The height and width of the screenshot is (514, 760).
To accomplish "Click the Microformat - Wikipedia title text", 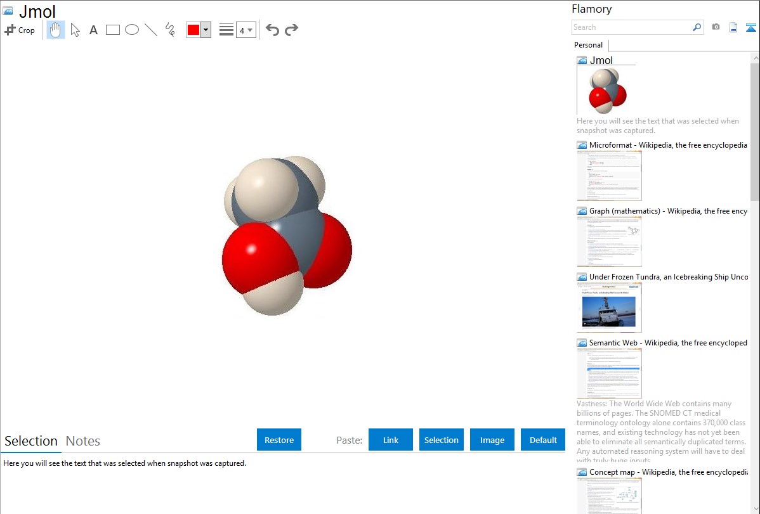I will point(669,145).
